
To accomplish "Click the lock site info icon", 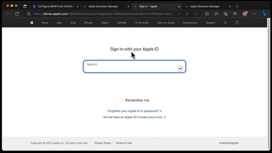I will pos(28,14).
